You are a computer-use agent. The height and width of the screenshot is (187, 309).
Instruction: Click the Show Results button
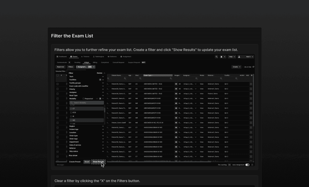click(x=98, y=162)
